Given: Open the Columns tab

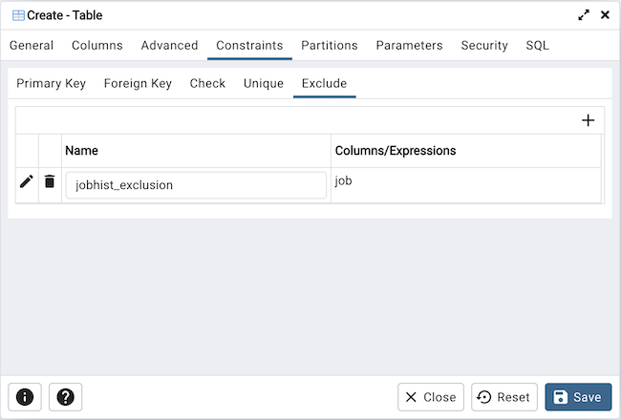Looking at the screenshot, I should coord(97,45).
